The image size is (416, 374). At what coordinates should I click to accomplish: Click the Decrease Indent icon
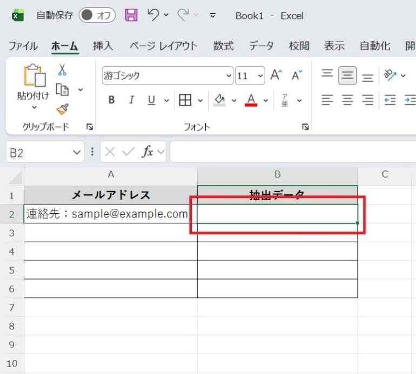click(x=390, y=100)
